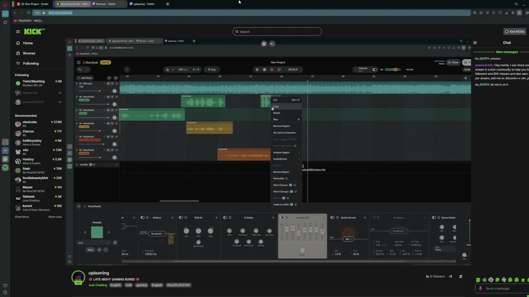The image size is (529, 297).
Task: Choose Set Cycle to Selection
Action: coord(286,132)
